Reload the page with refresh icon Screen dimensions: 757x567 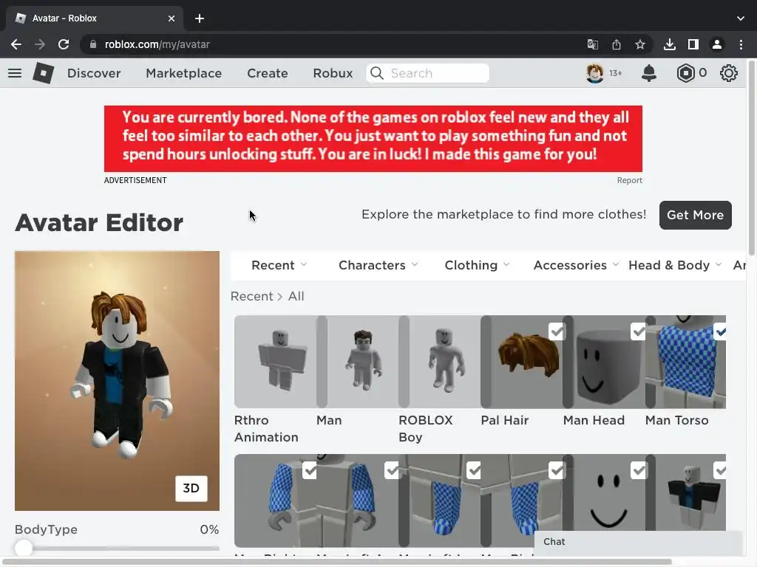pos(64,44)
